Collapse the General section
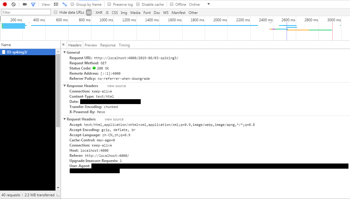 pos(65,52)
